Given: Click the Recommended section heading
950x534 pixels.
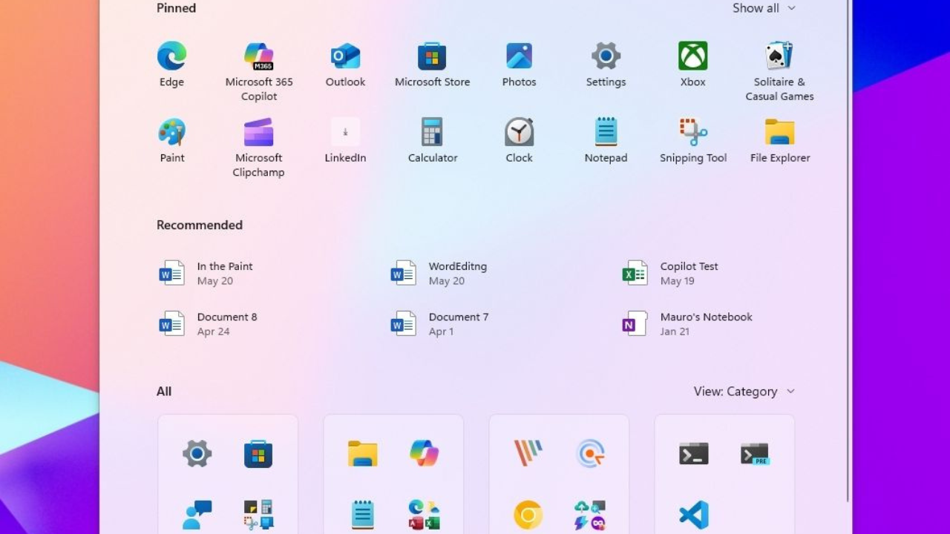Looking at the screenshot, I should coord(200,225).
